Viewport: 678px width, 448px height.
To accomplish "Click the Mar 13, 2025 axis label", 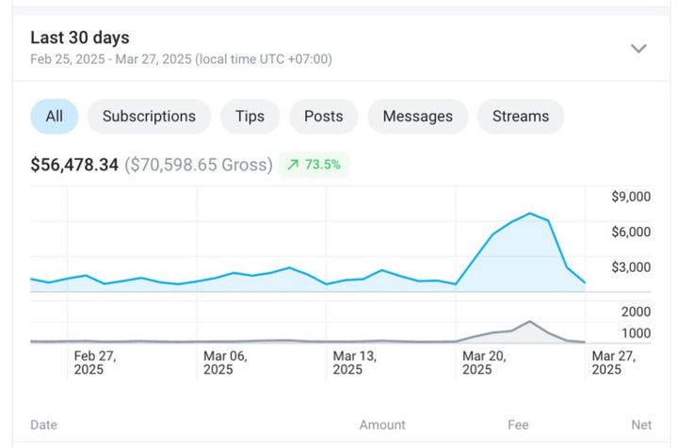I will pos(355,362).
